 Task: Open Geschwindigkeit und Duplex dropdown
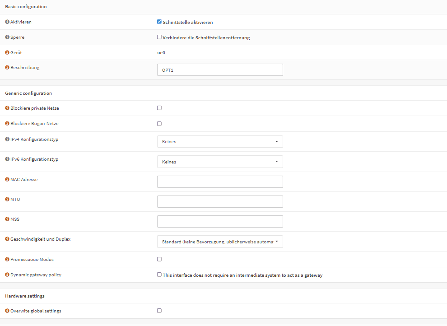click(220, 242)
